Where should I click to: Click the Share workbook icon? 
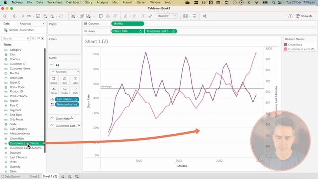point(205,16)
